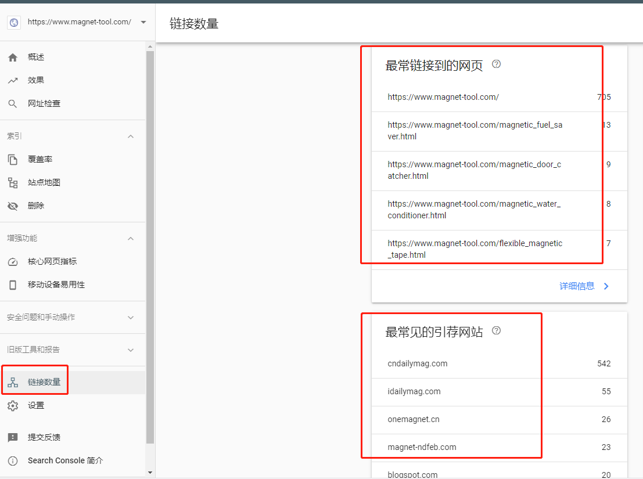
Task: Click the magnetic_fuel_saver.html row
Action: [499, 131]
